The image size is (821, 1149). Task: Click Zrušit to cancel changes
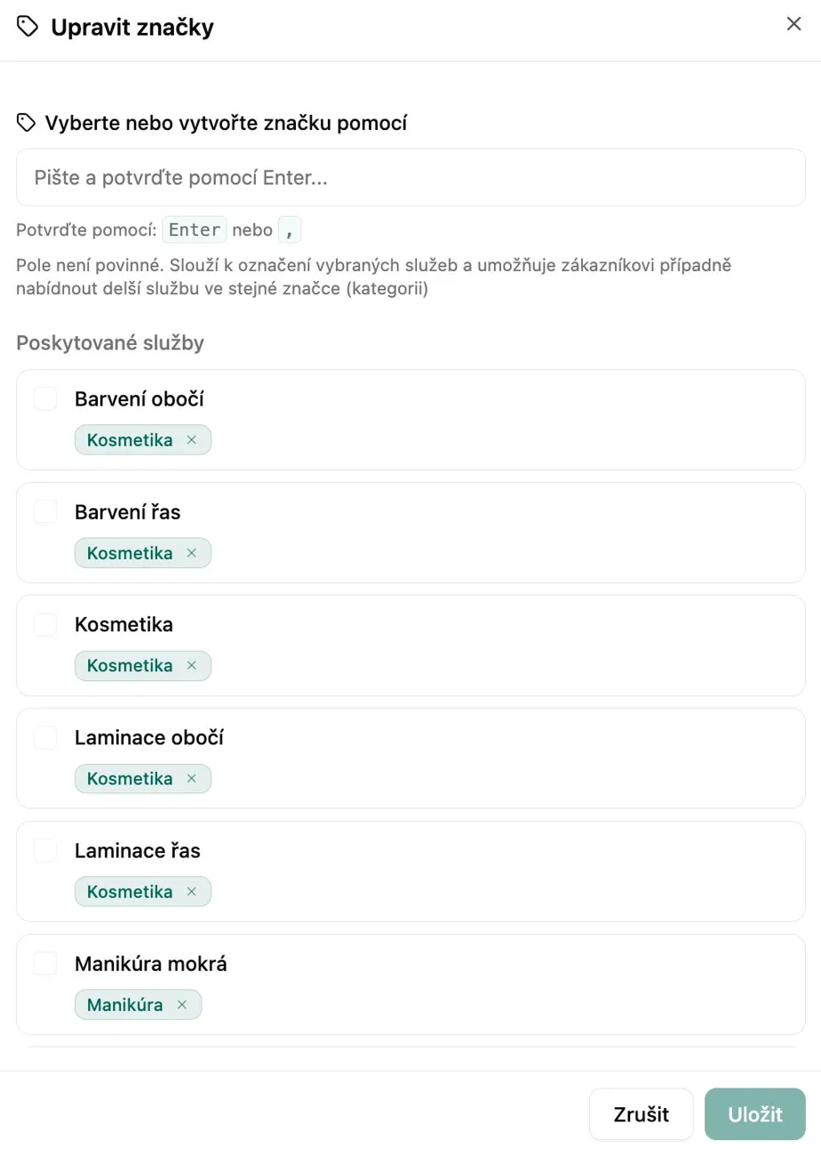pyautogui.click(x=642, y=1114)
